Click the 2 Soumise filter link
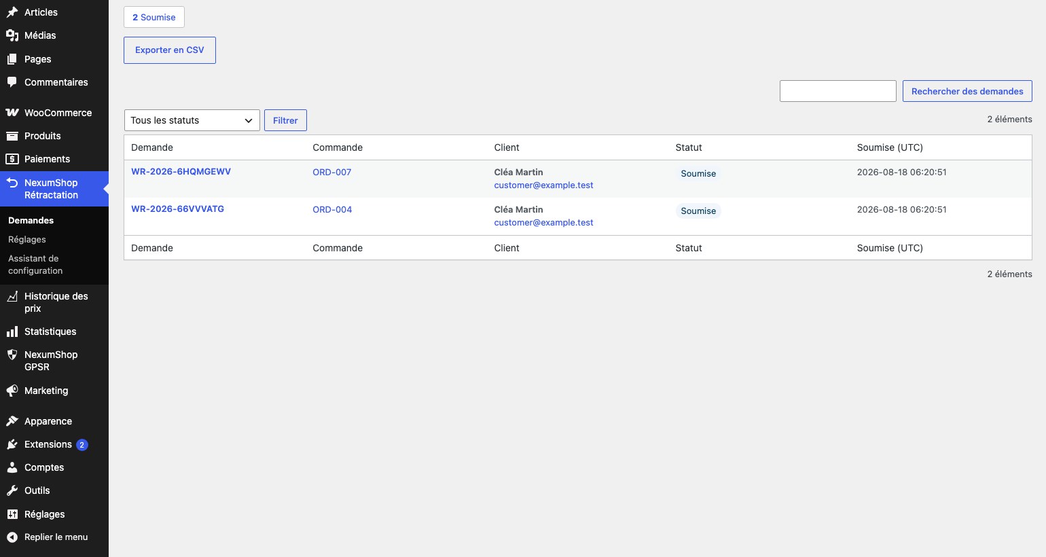The width and height of the screenshot is (1046, 557). coord(154,17)
